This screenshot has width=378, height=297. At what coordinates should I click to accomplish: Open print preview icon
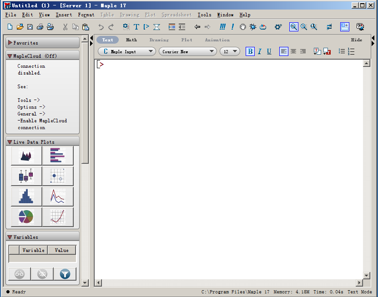coord(50,27)
